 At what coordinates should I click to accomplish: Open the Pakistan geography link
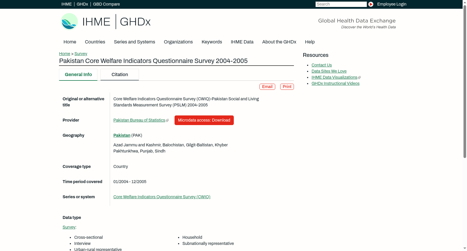pyautogui.click(x=122, y=135)
